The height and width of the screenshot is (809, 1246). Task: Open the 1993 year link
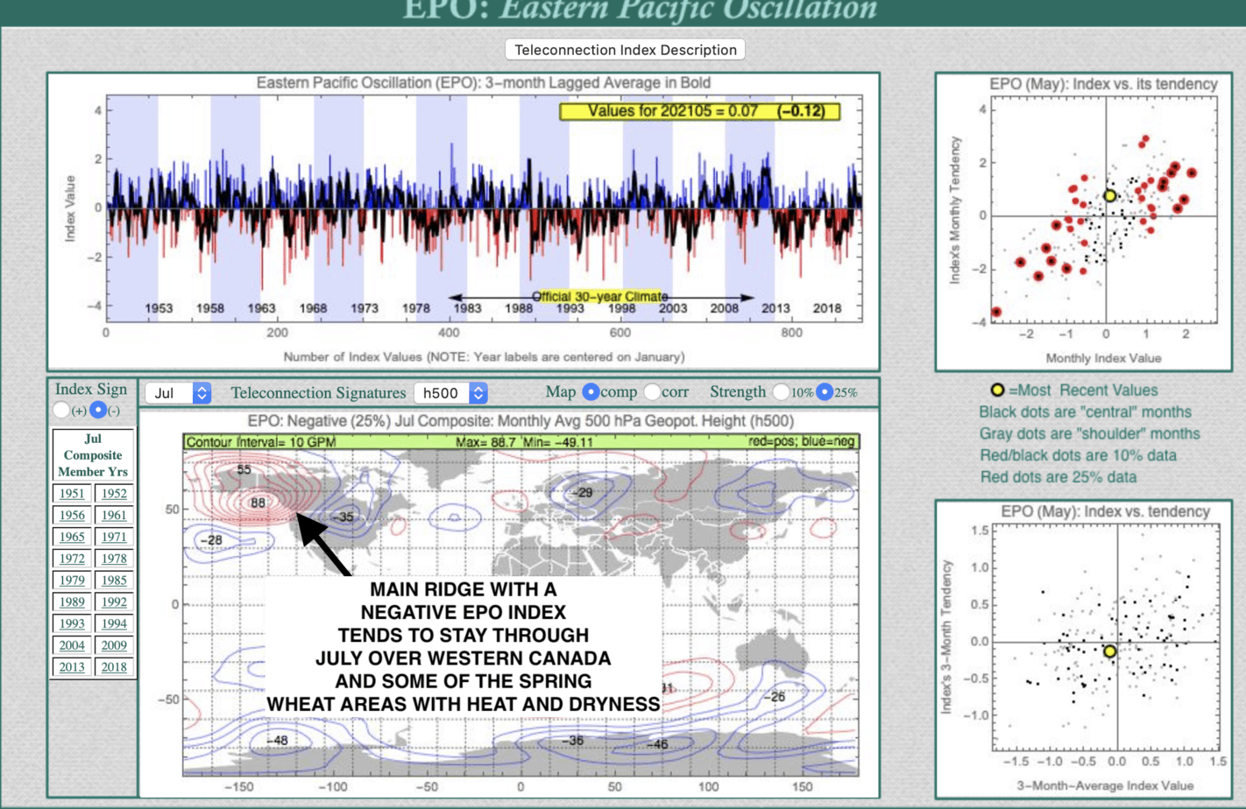tap(72, 623)
